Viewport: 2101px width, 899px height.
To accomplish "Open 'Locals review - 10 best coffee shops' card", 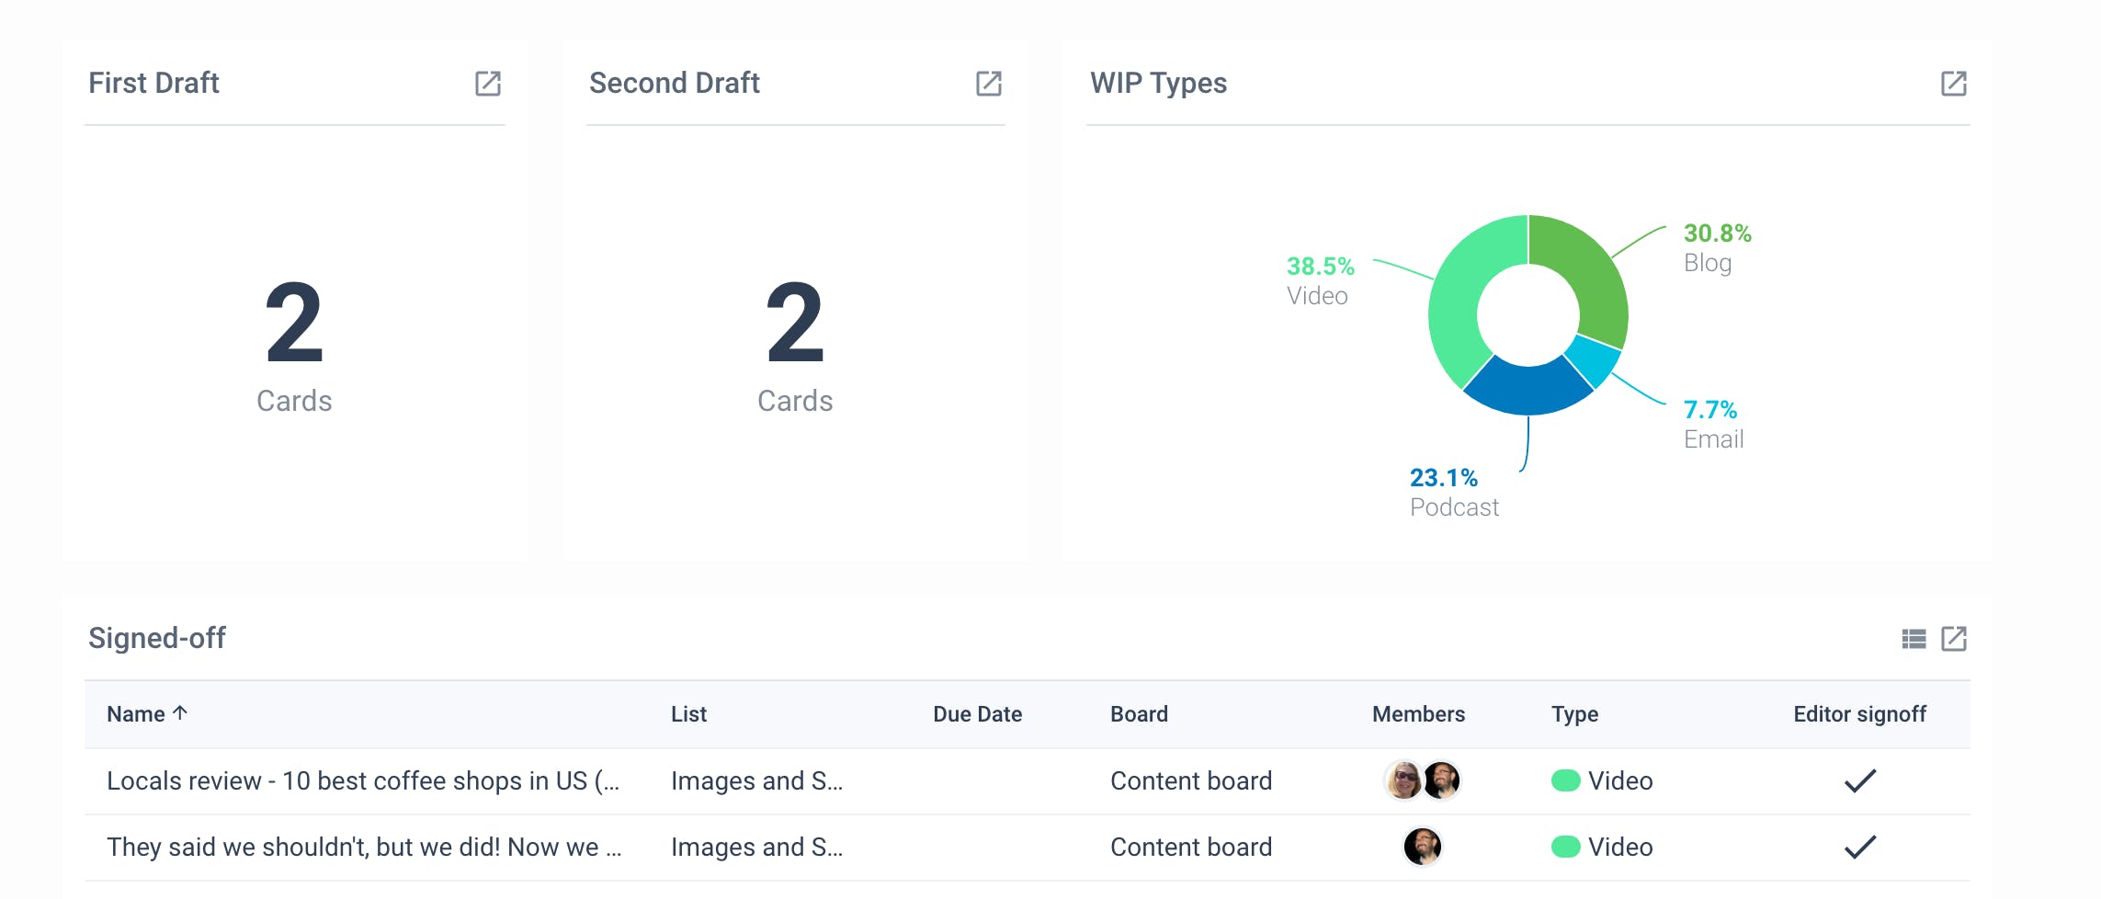I will pos(363,780).
